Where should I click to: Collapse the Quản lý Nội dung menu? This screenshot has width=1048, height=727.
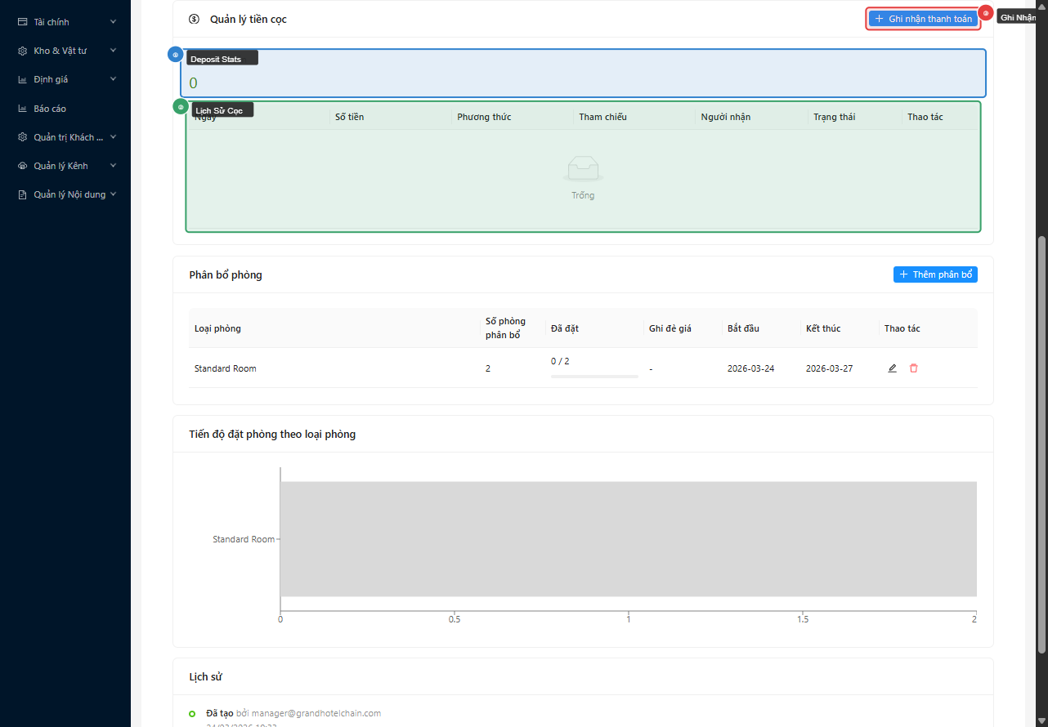pyautogui.click(x=69, y=194)
